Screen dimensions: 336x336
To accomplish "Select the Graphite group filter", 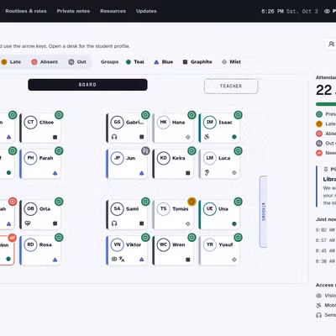I will click(197, 62).
